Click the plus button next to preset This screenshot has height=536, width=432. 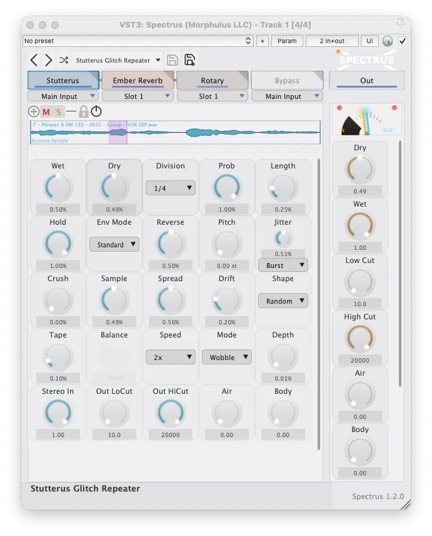point(263,41)
